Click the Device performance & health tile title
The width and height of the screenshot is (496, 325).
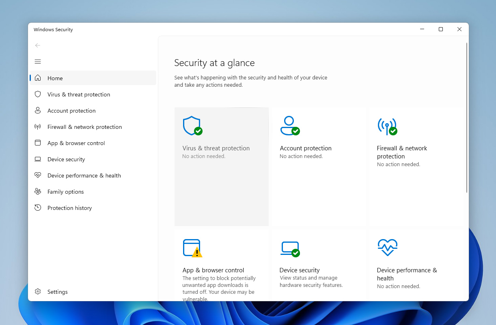(x=407, y=274)
